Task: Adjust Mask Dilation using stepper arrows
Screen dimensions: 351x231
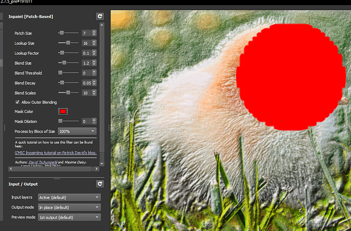Action: pos(94,121)
